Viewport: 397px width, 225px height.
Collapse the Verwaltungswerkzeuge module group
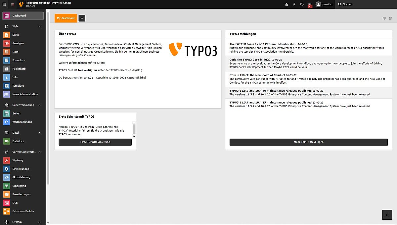tap(23, 152)
